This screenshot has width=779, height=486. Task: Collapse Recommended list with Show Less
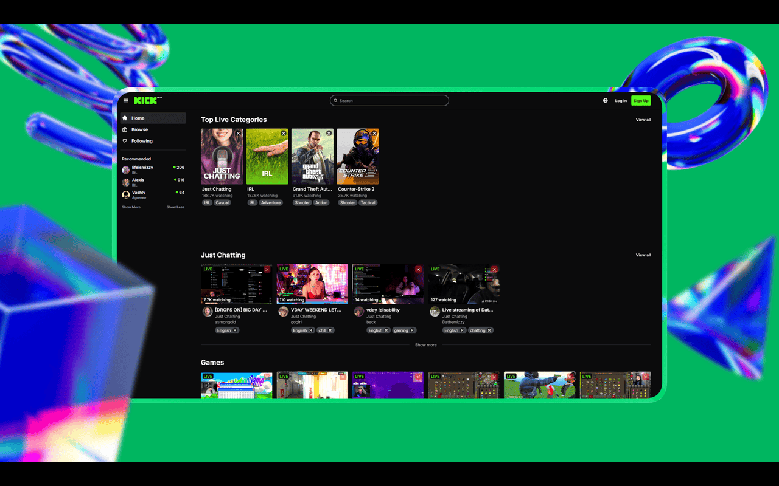point(175,207)
